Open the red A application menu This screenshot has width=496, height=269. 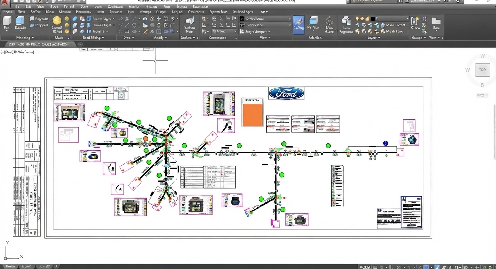5,3
